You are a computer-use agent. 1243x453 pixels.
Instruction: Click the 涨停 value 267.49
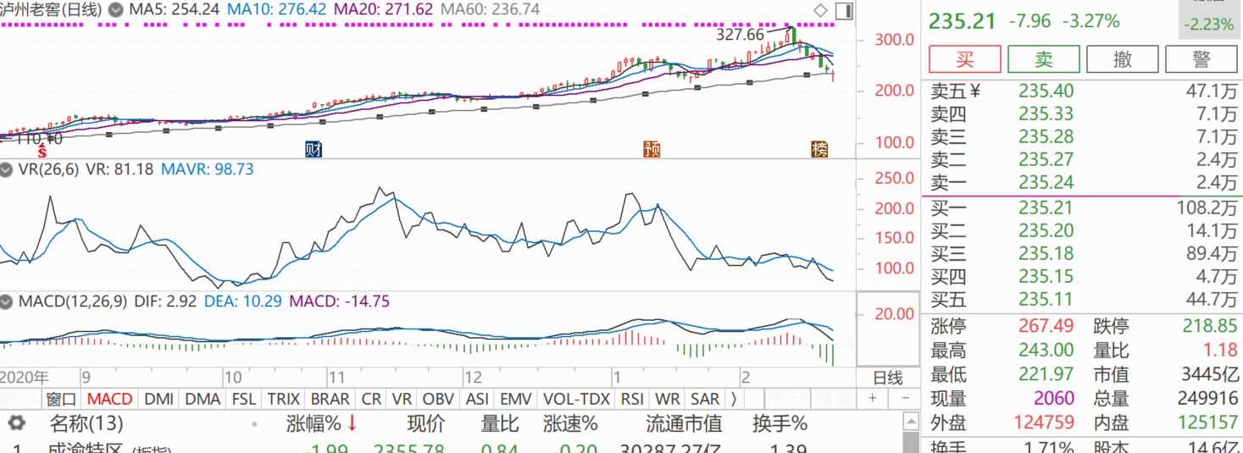(1046, 325)
